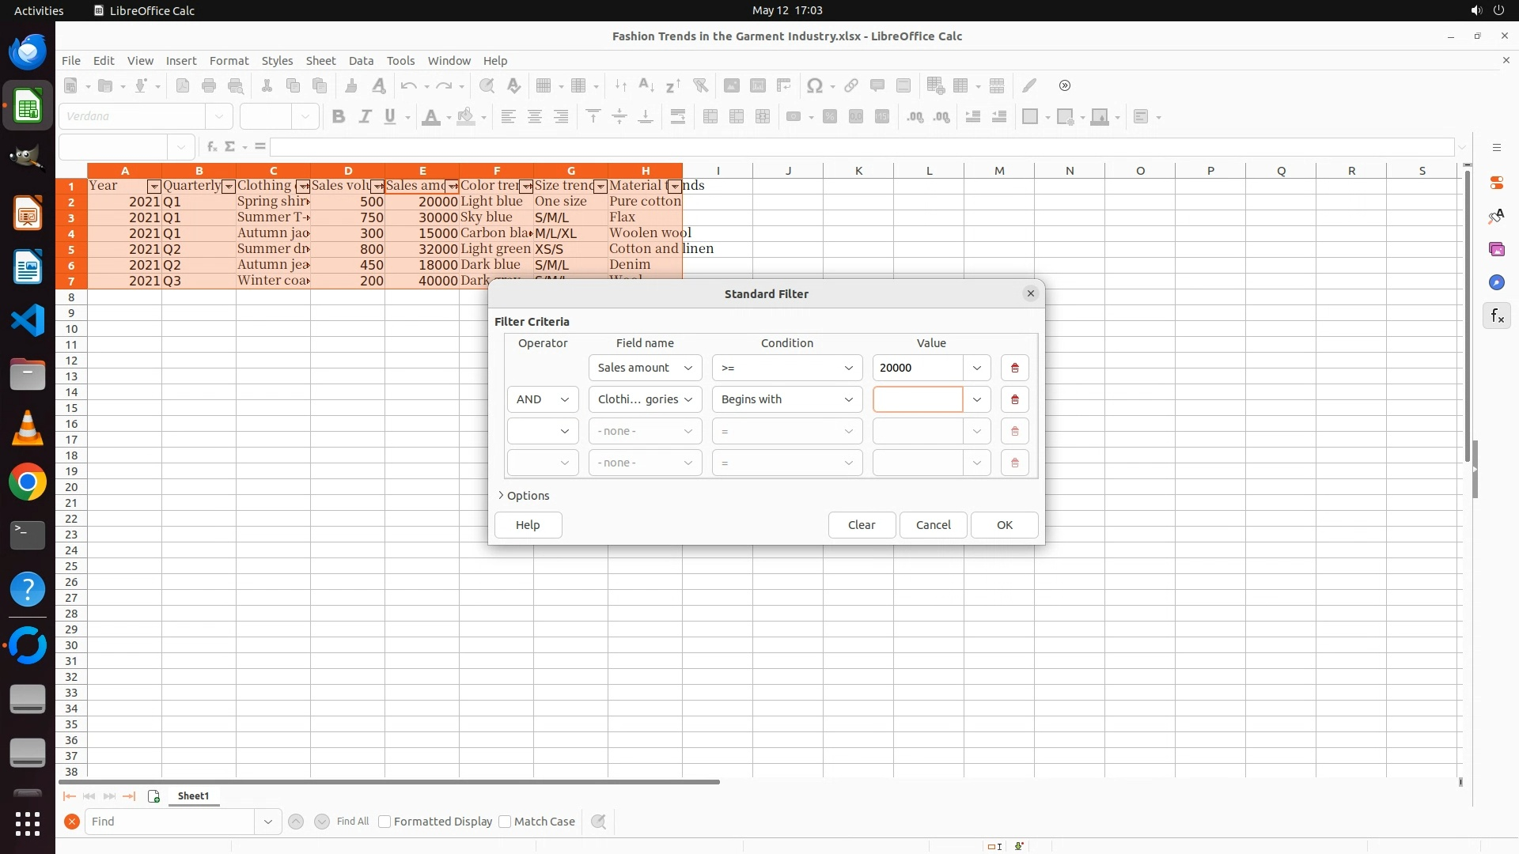Click the Insert Special Character icon
The width and height of the screenshot is (1519, 854).
814,86
